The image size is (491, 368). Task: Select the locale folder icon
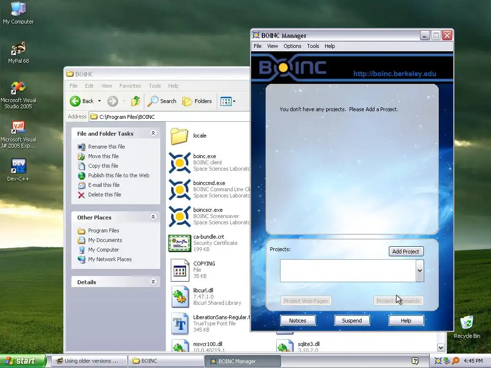(x=179, y=136)
